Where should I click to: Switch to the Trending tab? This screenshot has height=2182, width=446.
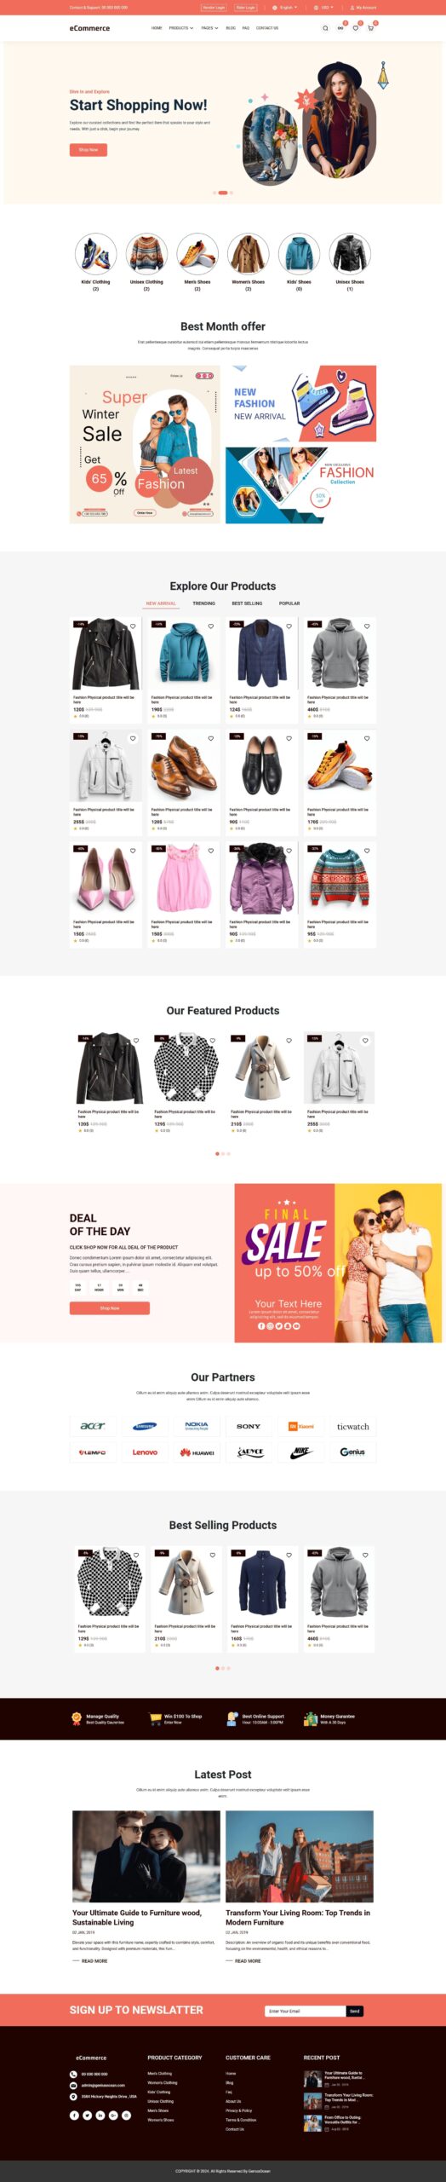pos(203,603)
